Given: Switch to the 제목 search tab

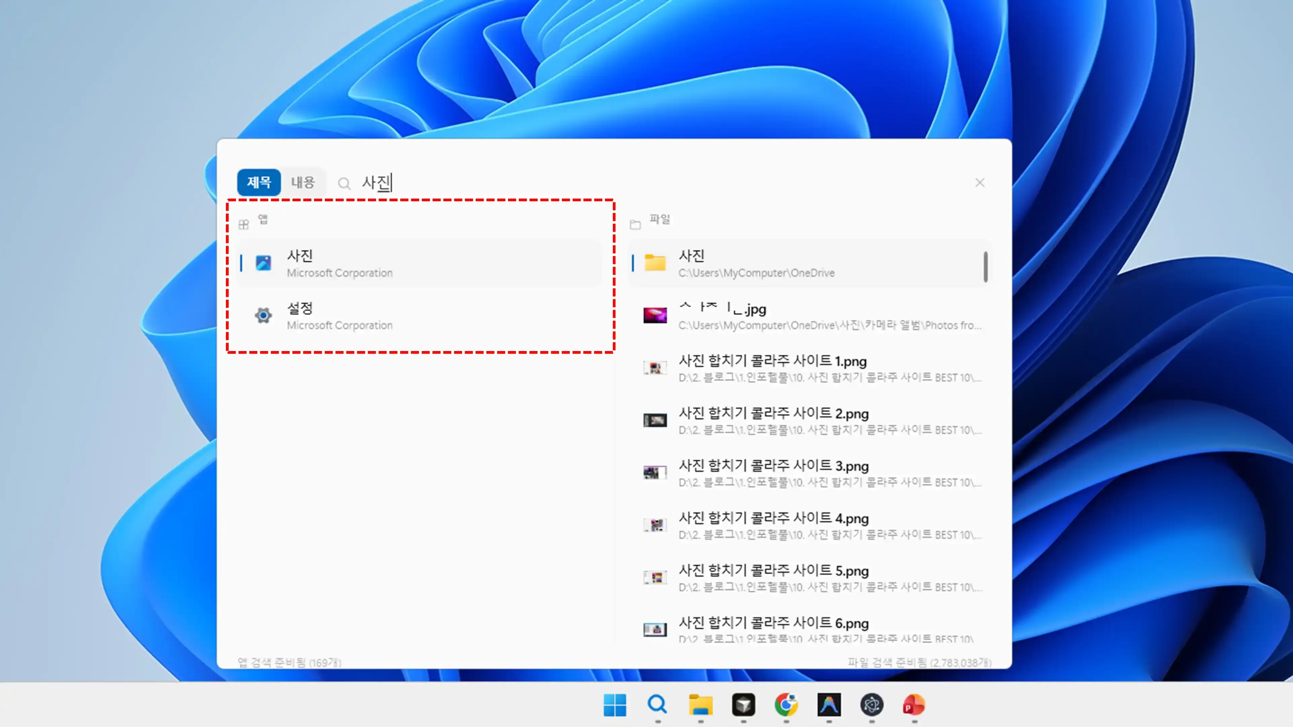Looking at the screenshot, I should (x=259, y=182).
